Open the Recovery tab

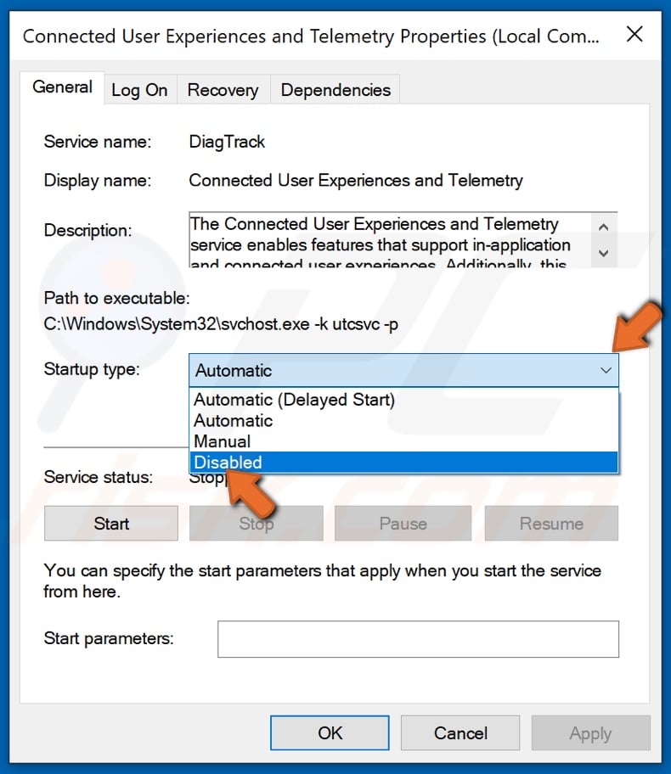[223, 89]
